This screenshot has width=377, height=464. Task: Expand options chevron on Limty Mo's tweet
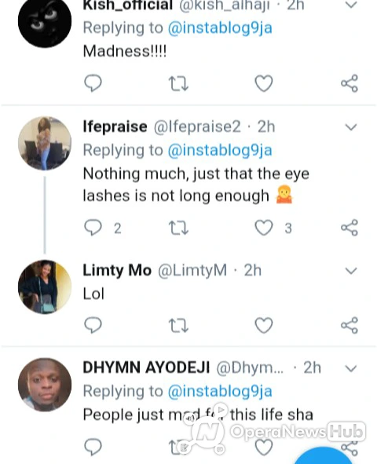(351, 271)
